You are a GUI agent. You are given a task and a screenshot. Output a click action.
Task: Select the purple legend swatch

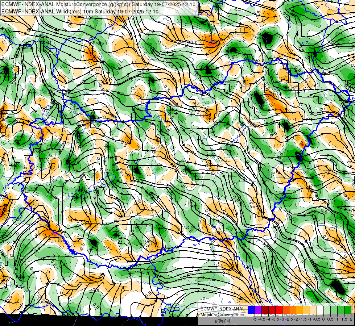click(x=258, y=310)
